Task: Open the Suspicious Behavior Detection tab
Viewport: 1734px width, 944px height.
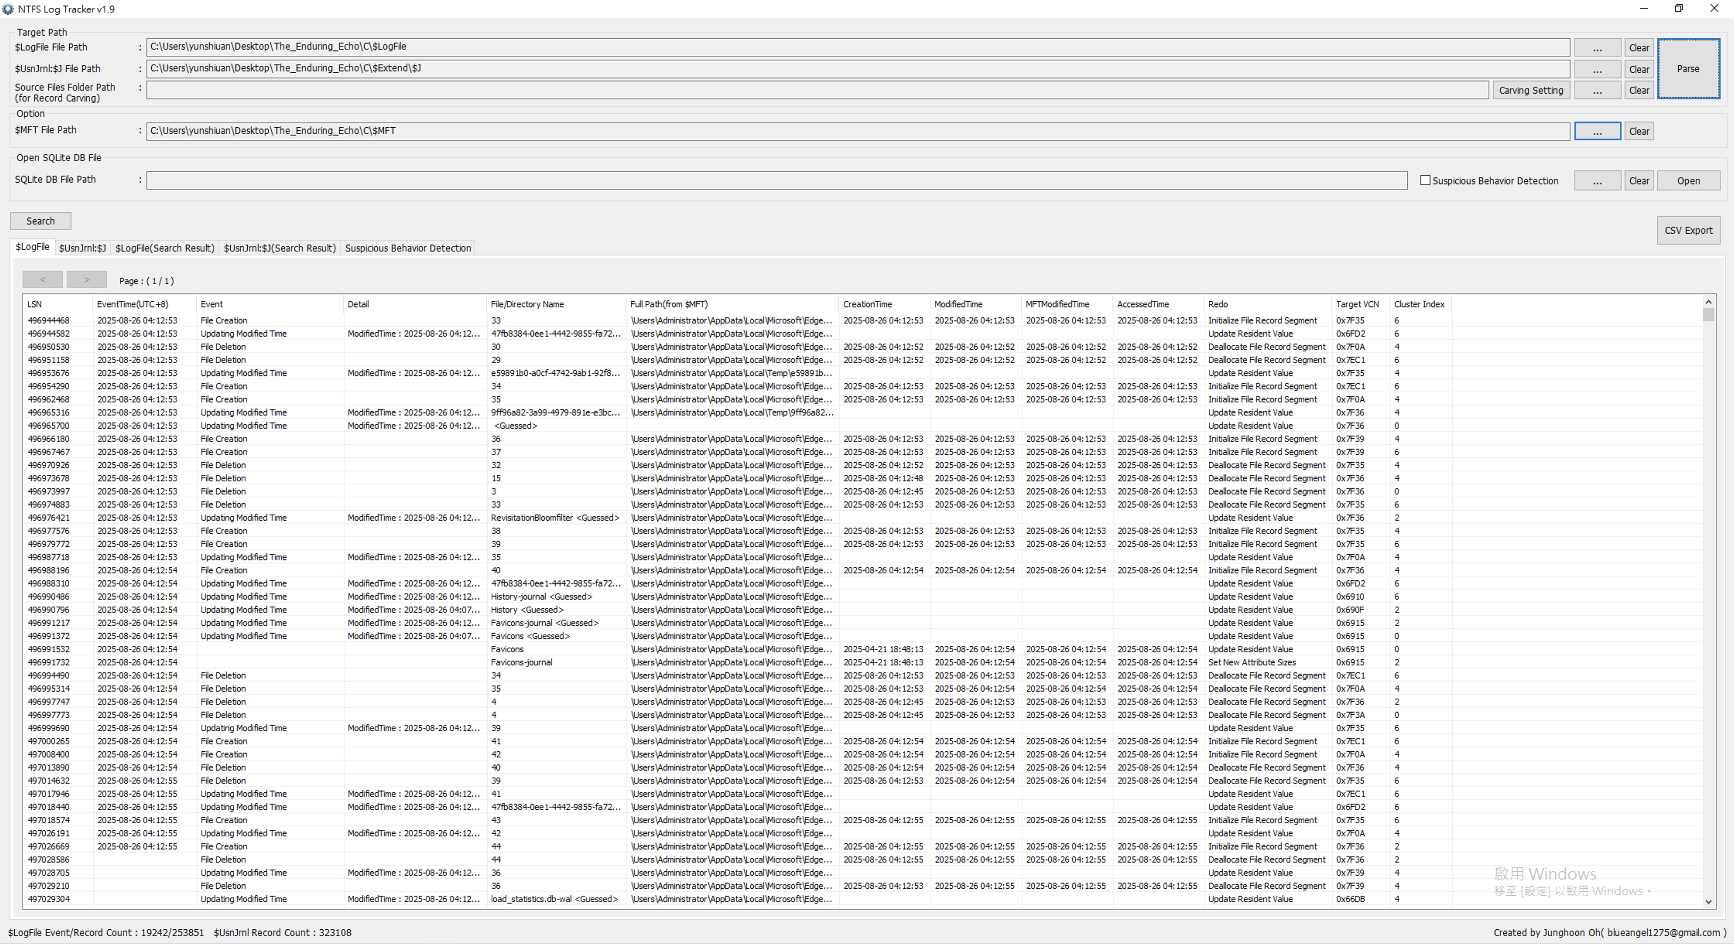Action: click(408, 248)
